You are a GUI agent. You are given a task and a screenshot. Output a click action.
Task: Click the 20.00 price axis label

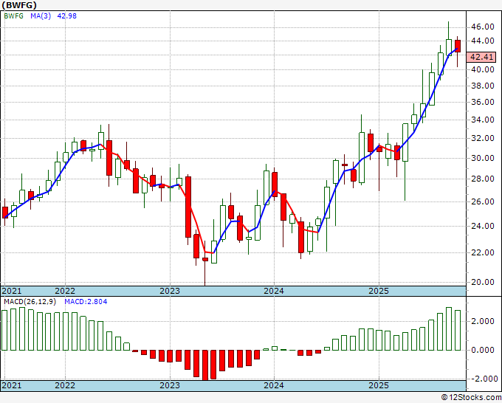coord(483,282)
